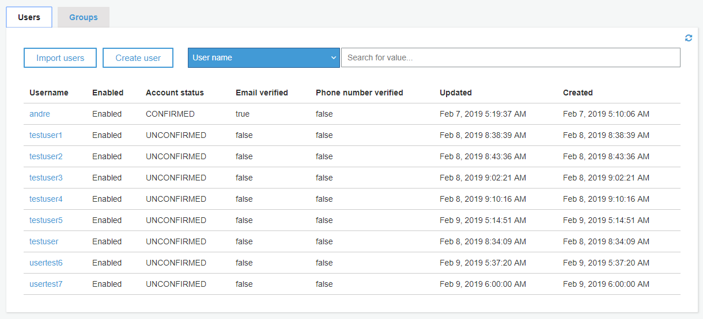Click the Import users button
This screenshot has height=319, width=703.
pyautogui.click(x=60, y=57)
